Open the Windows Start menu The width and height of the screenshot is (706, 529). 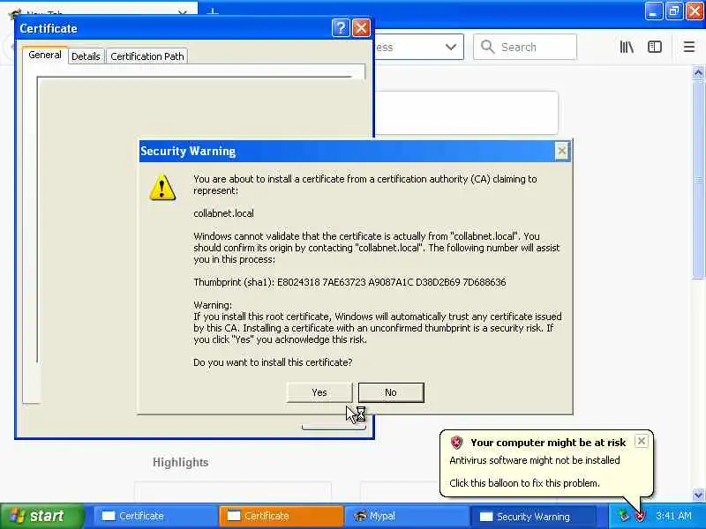tap(41, 516)
